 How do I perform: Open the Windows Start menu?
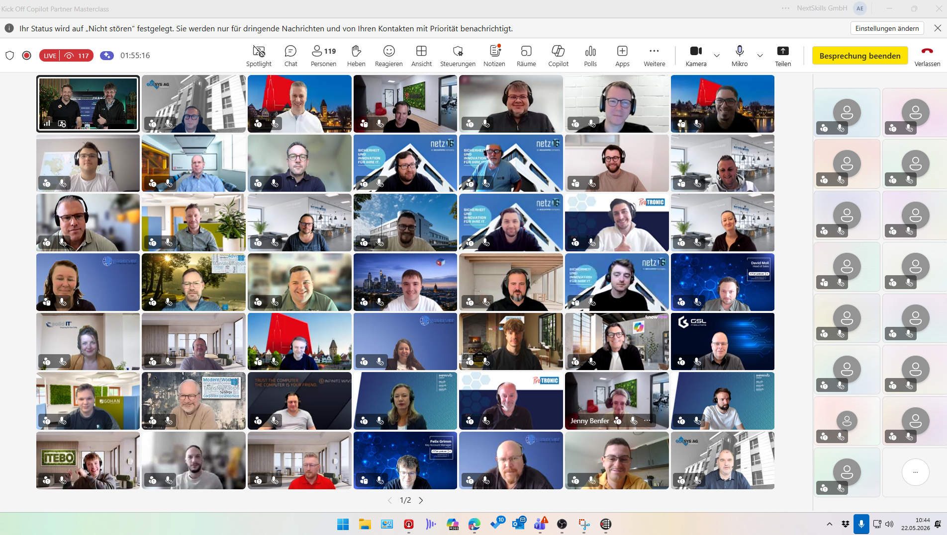pyautogui.click(x=343, y=524)
